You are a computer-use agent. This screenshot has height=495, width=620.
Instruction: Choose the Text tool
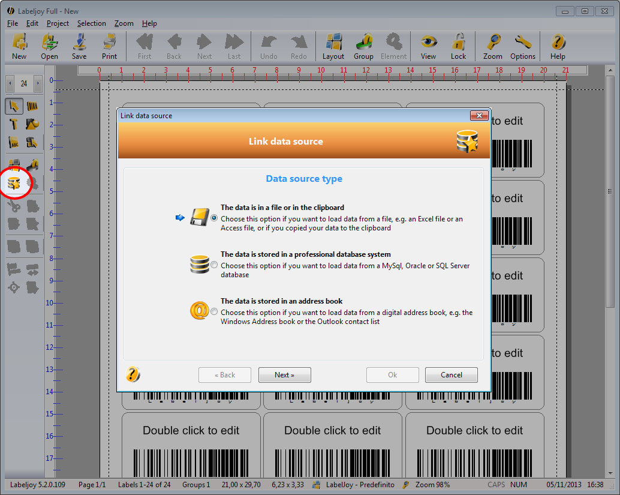pyautogui.click(x=14, y=124)
